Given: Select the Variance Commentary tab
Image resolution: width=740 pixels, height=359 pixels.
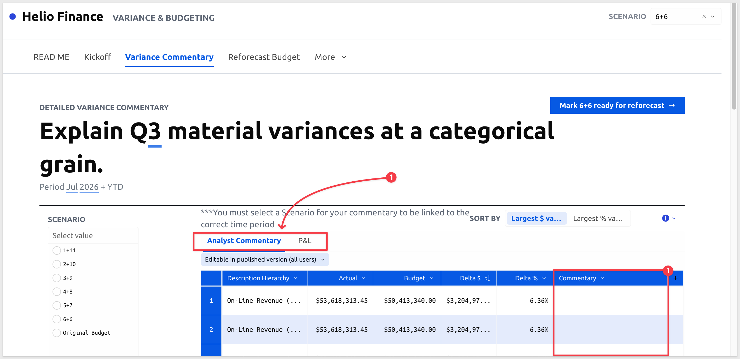Looking at the screenshot, I should [169, 57].
